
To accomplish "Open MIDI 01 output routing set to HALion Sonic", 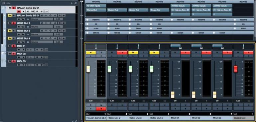I will pyautogui.click(x=181, y=10).
